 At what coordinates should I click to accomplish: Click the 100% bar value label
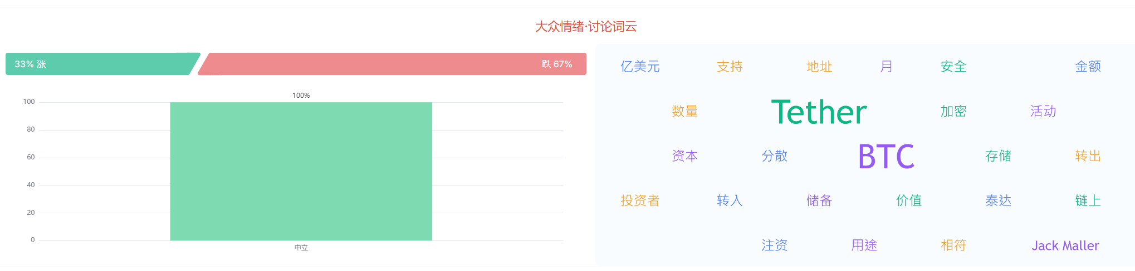click(x=301, y=96)
